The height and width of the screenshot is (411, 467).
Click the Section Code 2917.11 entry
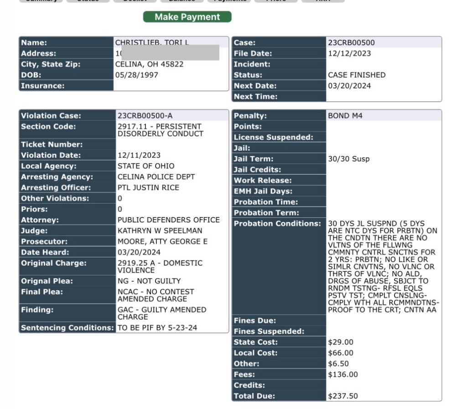pyautogui.click(x=159, y=130)
